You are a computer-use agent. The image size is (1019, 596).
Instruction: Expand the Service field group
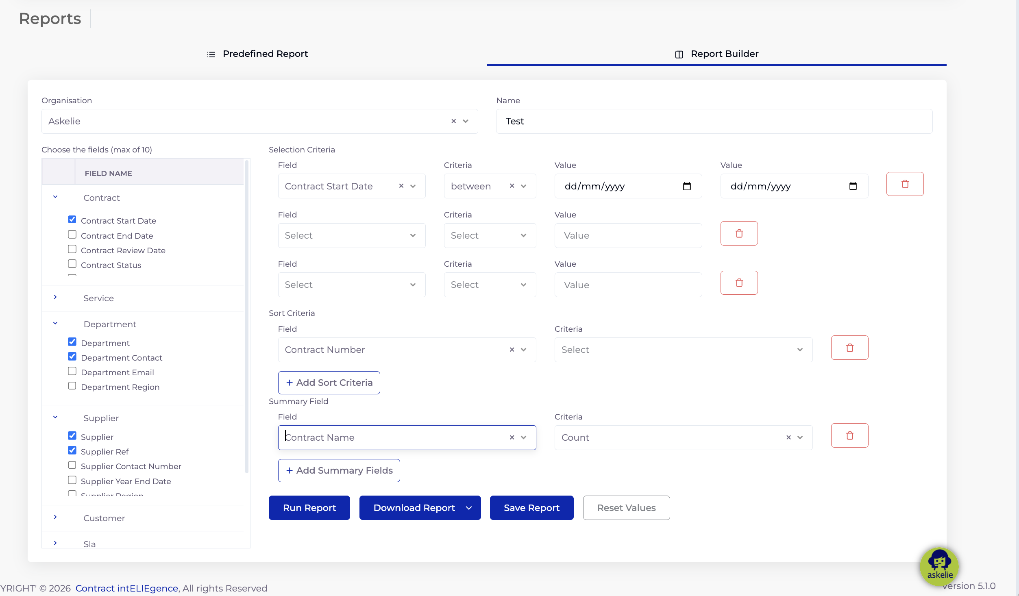click(55, 297)
